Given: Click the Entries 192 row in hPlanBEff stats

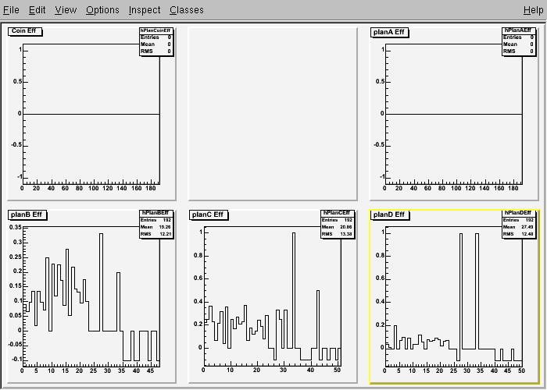Looking at the screenshot, I should 156,220.
